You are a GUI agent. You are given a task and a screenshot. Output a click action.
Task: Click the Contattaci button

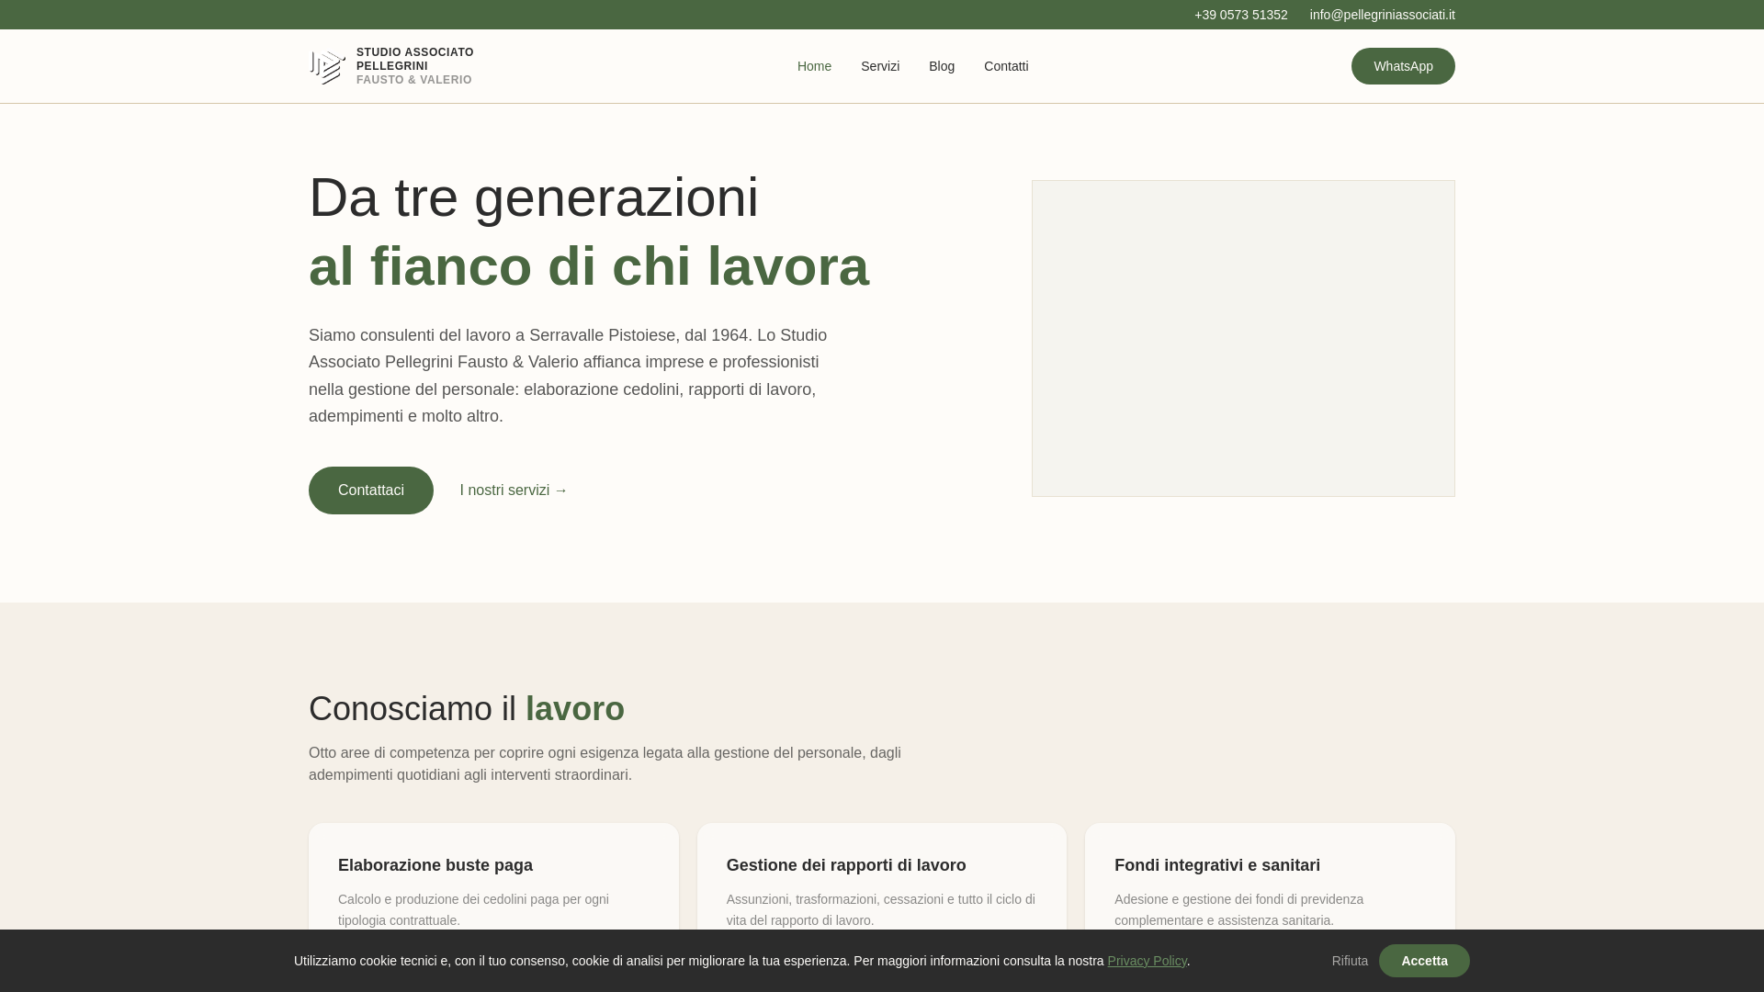[371, 490]
